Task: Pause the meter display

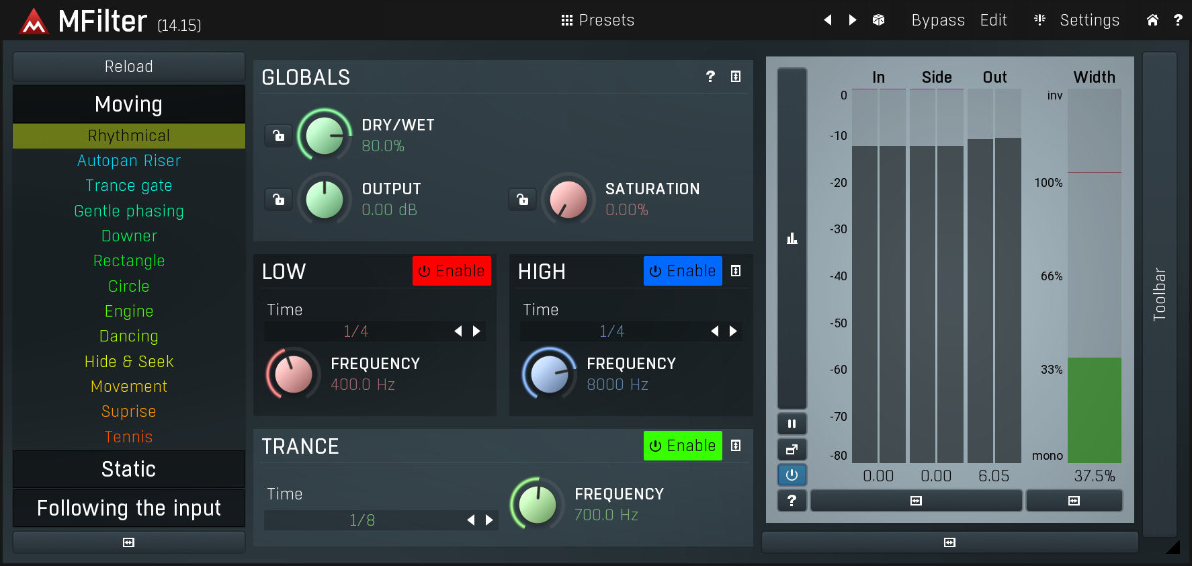Action: coord(792,424)
